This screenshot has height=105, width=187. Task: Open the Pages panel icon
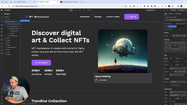click(2, 17)
